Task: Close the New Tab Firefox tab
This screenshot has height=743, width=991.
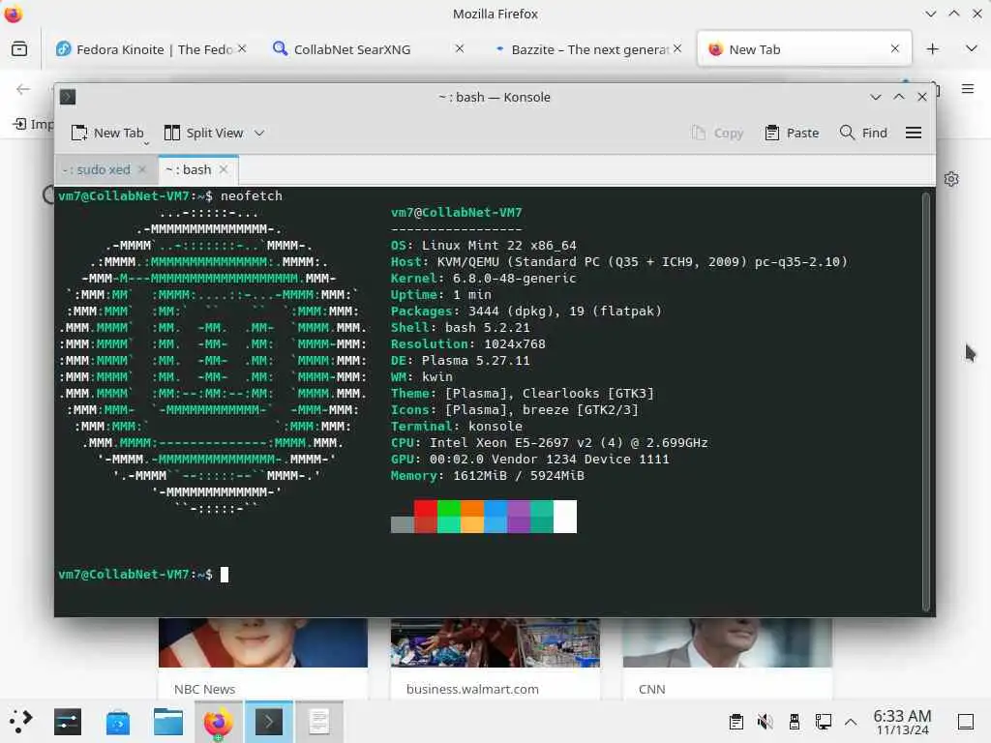Action: (x=895, y=48)
